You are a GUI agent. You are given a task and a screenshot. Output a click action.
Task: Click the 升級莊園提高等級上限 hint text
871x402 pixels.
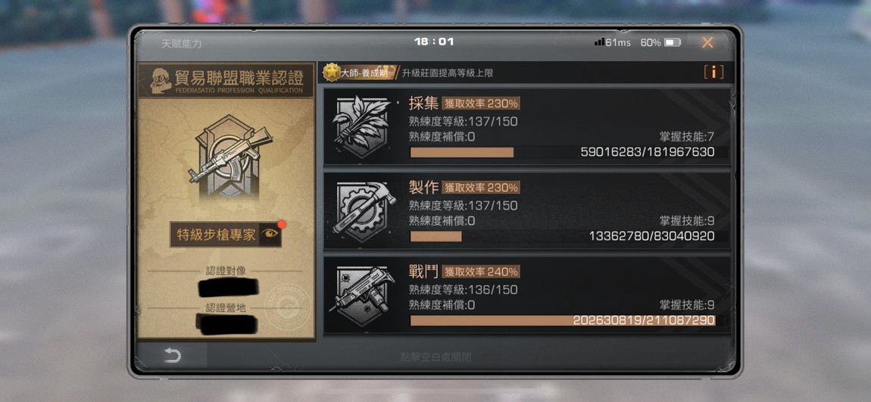[x=448, y=73]
